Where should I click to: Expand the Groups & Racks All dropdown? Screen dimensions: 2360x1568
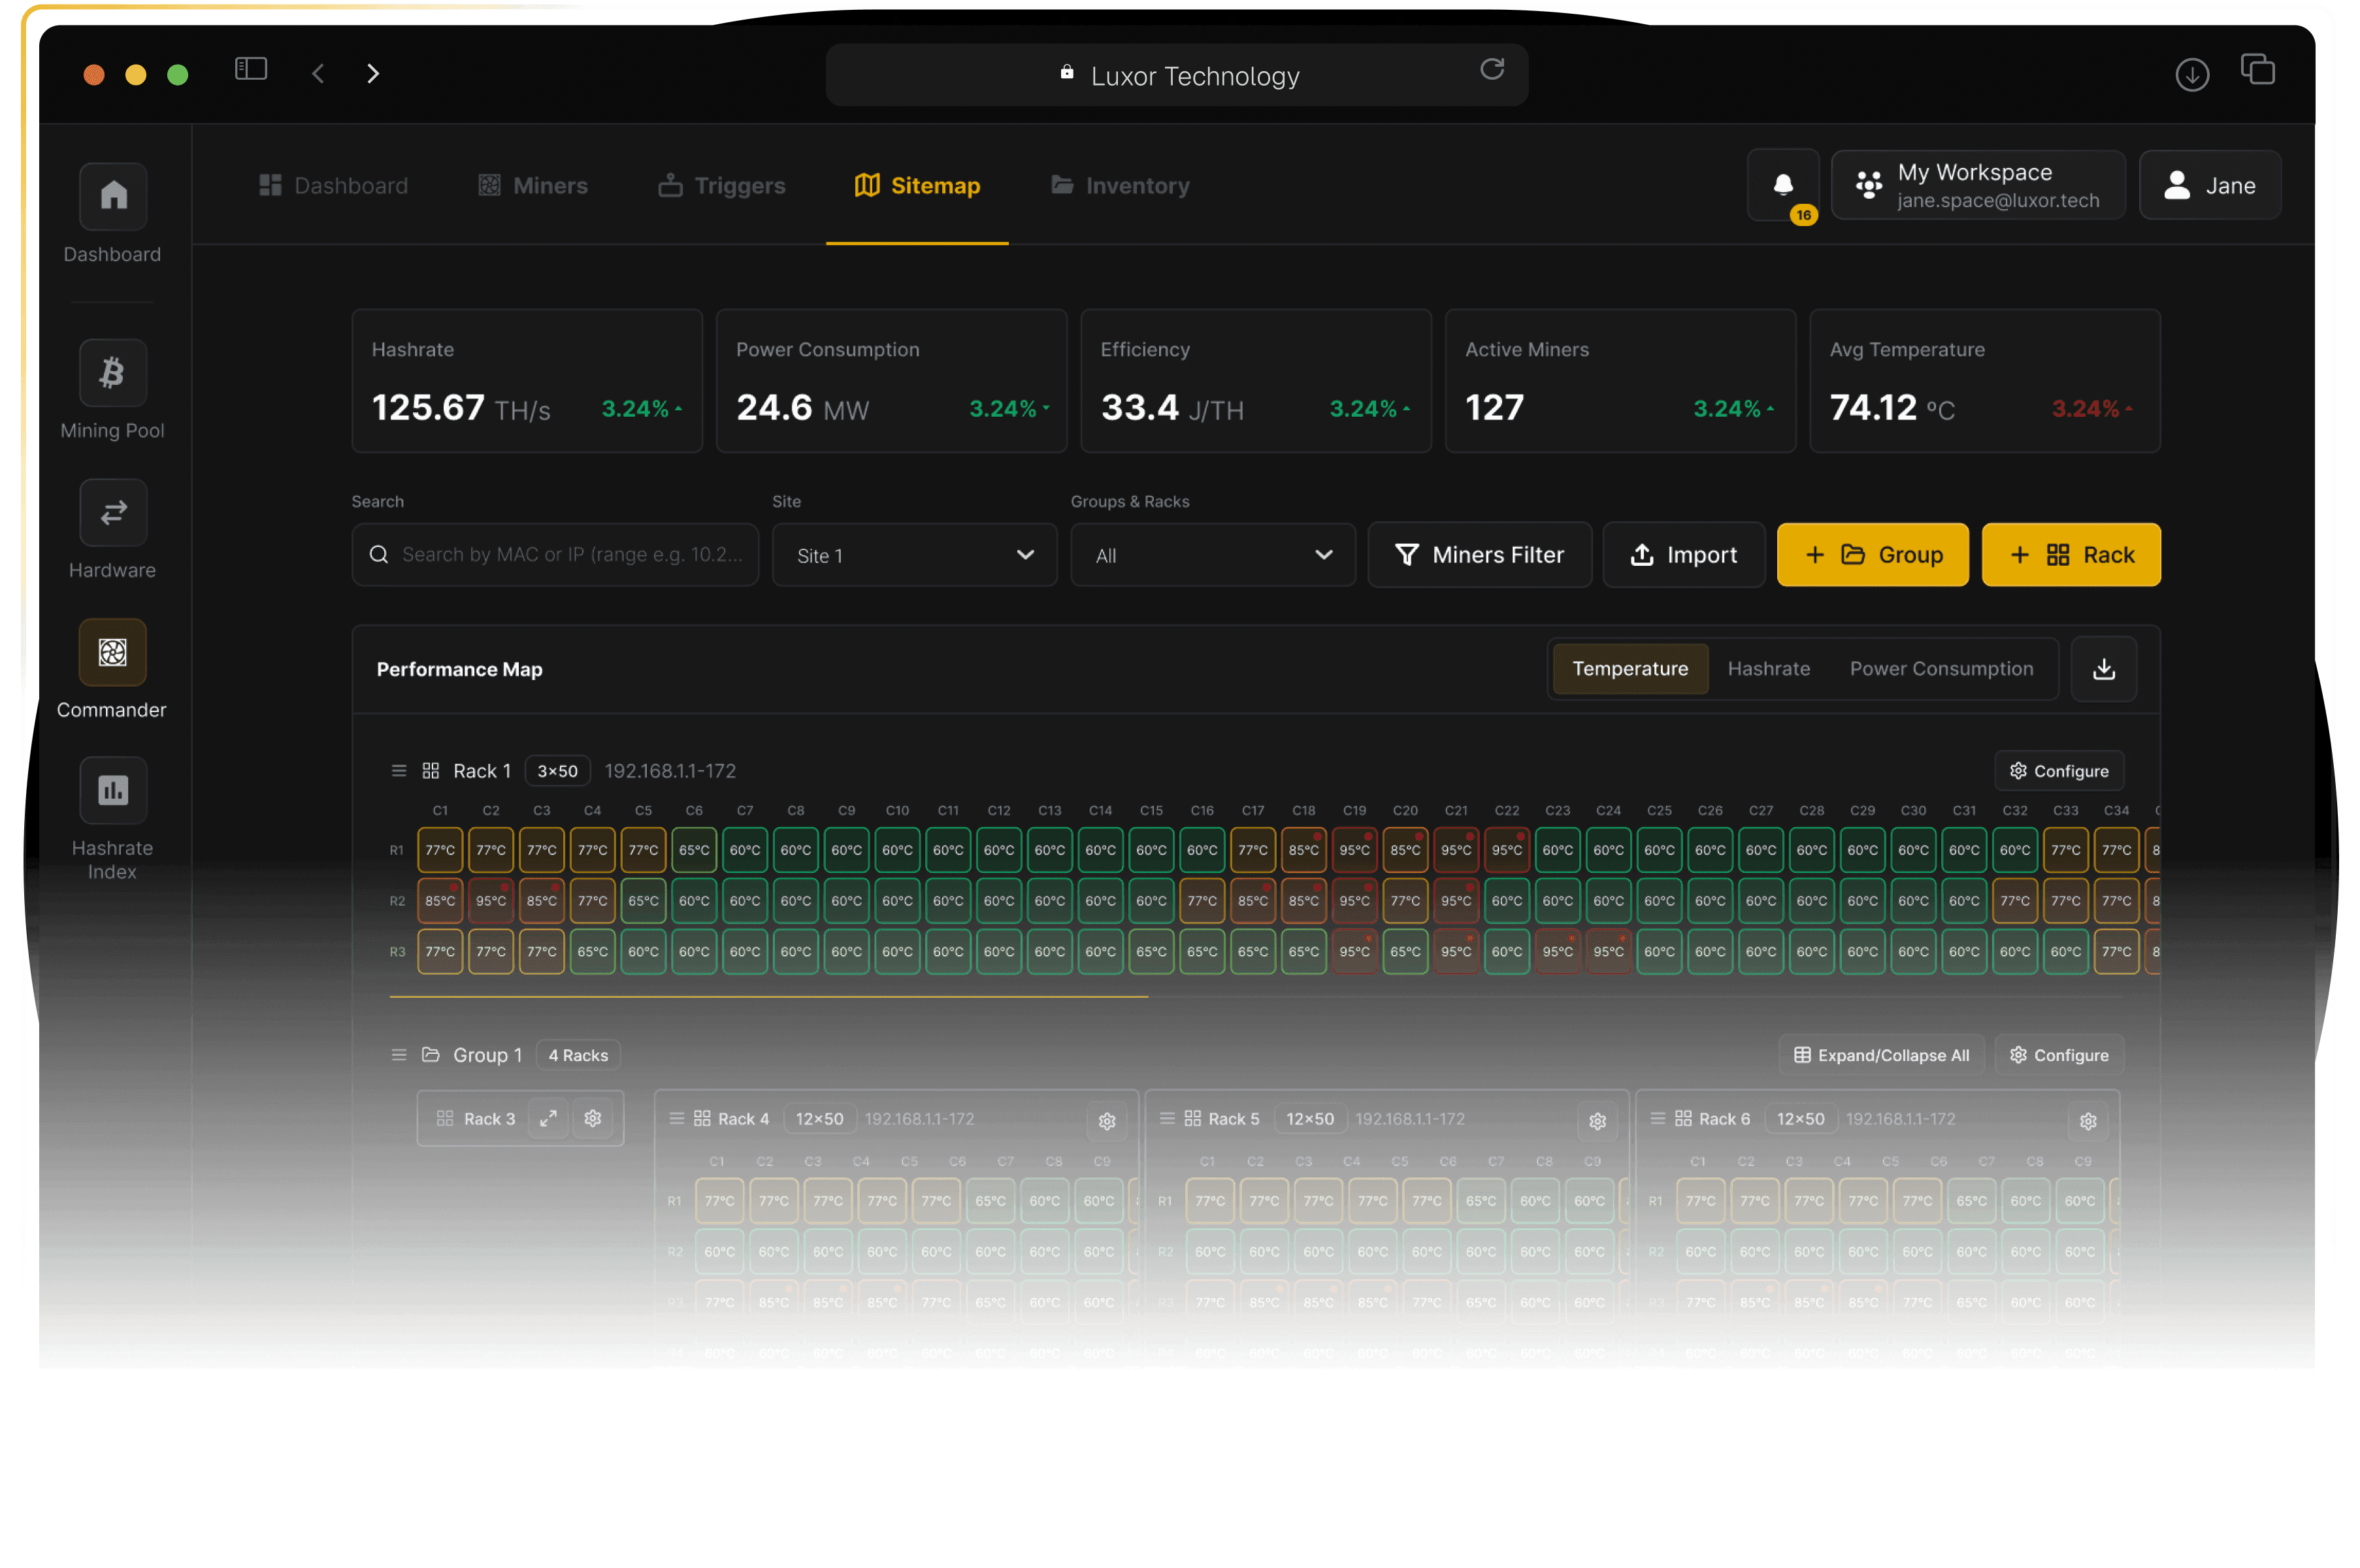[1212, 555]
